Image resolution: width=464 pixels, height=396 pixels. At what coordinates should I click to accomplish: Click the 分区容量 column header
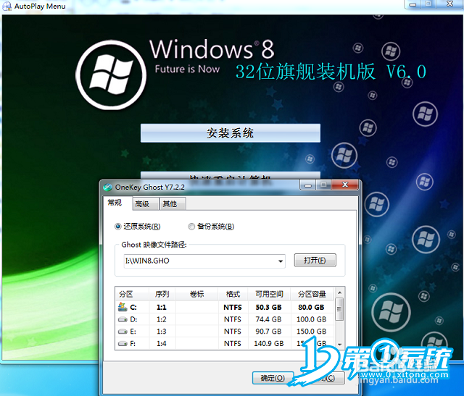pyautogui.click(x=312, y=294)
